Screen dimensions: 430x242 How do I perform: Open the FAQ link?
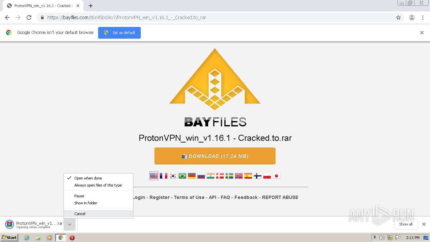coord(225,197)
